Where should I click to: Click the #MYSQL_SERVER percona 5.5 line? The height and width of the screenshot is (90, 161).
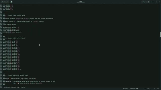click(x=11, y=47)
